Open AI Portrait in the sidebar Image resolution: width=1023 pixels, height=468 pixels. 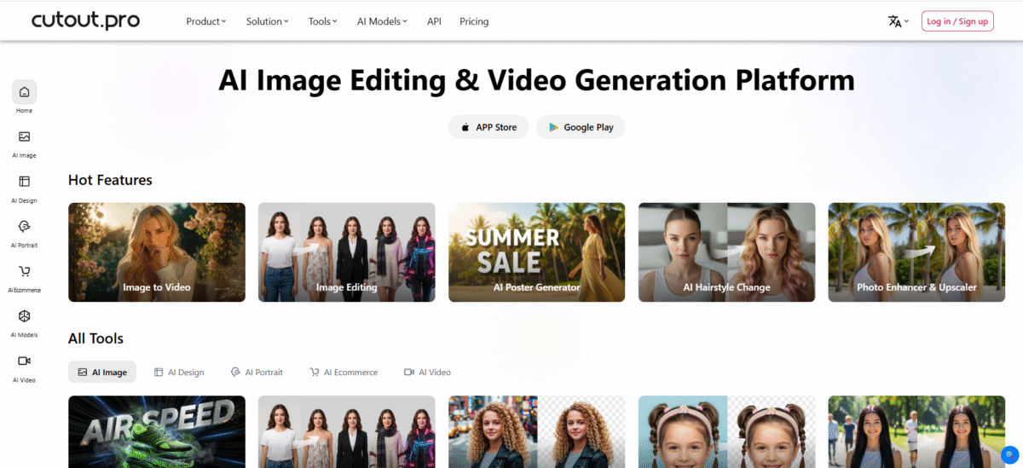tap(24, 227)
